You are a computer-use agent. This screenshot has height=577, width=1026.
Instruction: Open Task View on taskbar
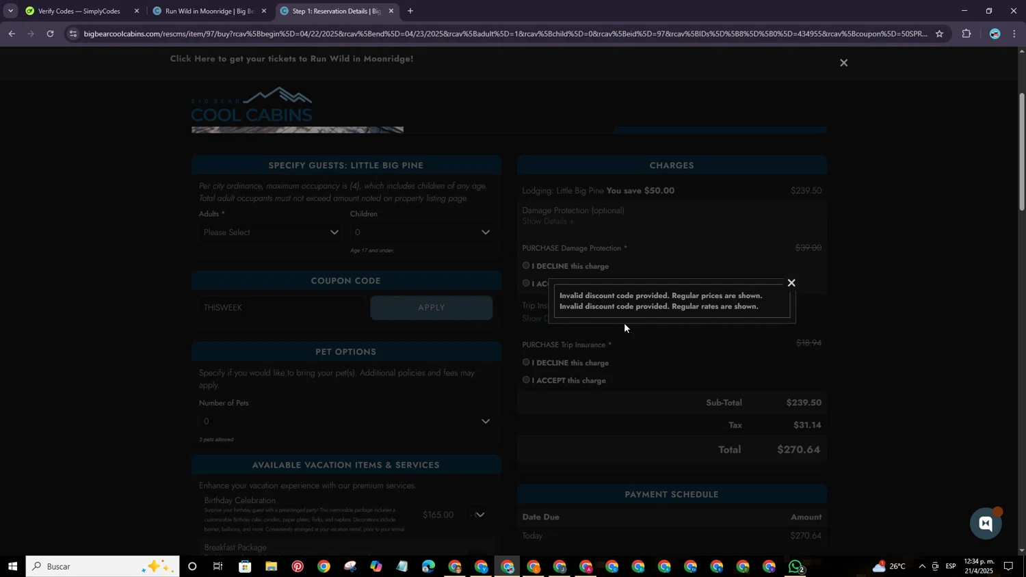pos(218,566)
